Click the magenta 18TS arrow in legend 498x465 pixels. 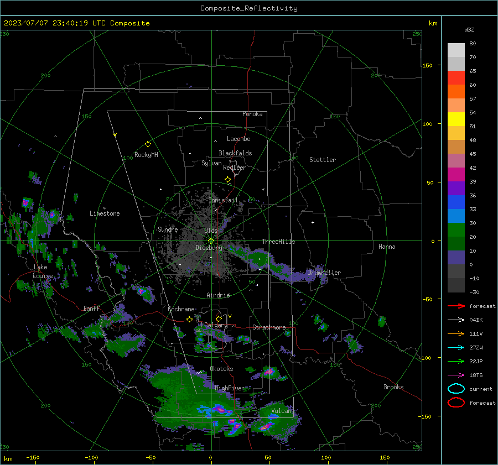(x=456, y=375)
